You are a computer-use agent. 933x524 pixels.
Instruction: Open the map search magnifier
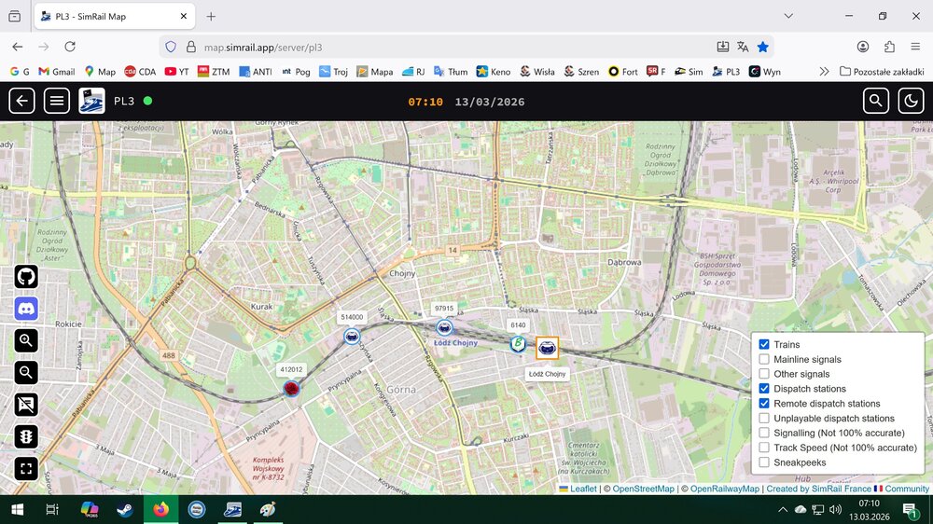coord(875,101)
